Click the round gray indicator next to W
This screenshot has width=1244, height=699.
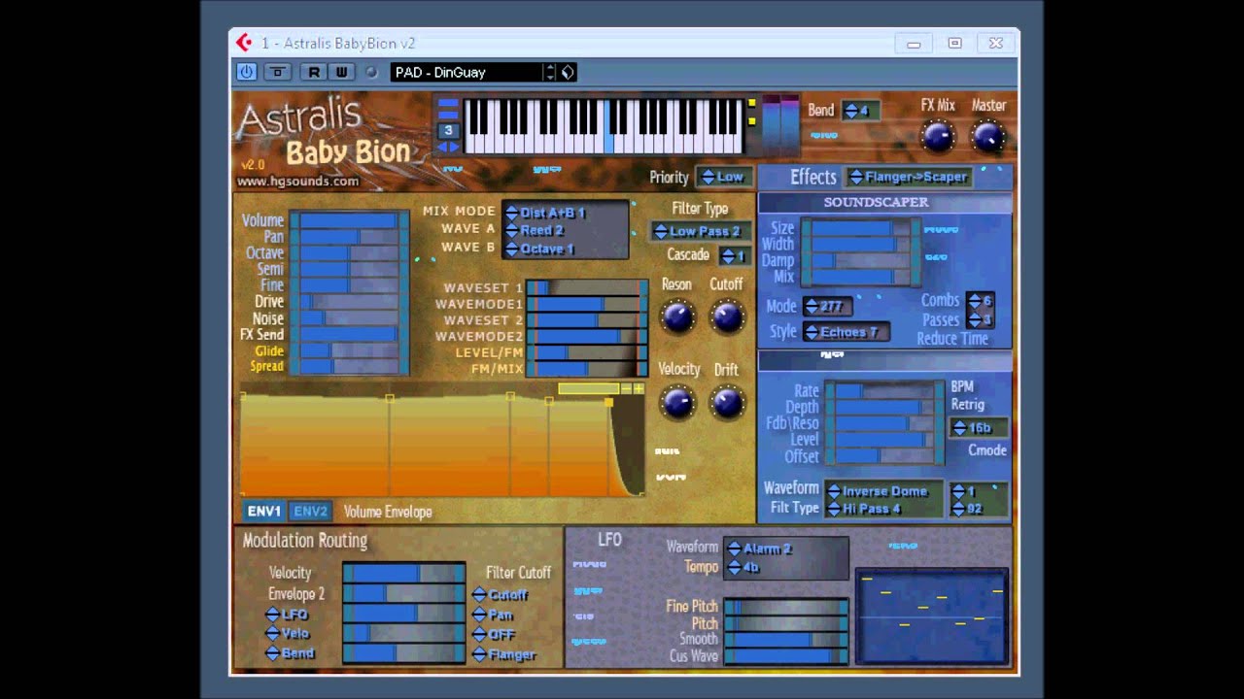point(371,72)
